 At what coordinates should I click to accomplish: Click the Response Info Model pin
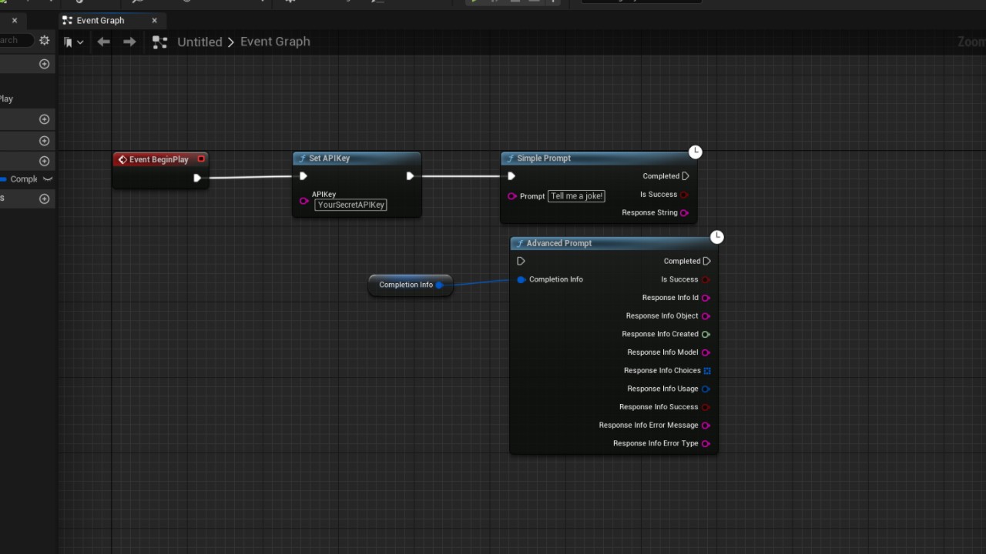tap(706, 352)
